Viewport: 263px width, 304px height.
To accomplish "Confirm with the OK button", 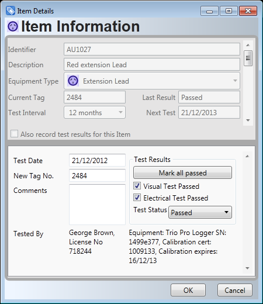I will pos(188,290).
